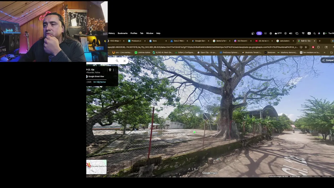Open the 'Ser metalero es bu...' bookmark
Viewport: 334px width, 188px height.
point(310,52)
